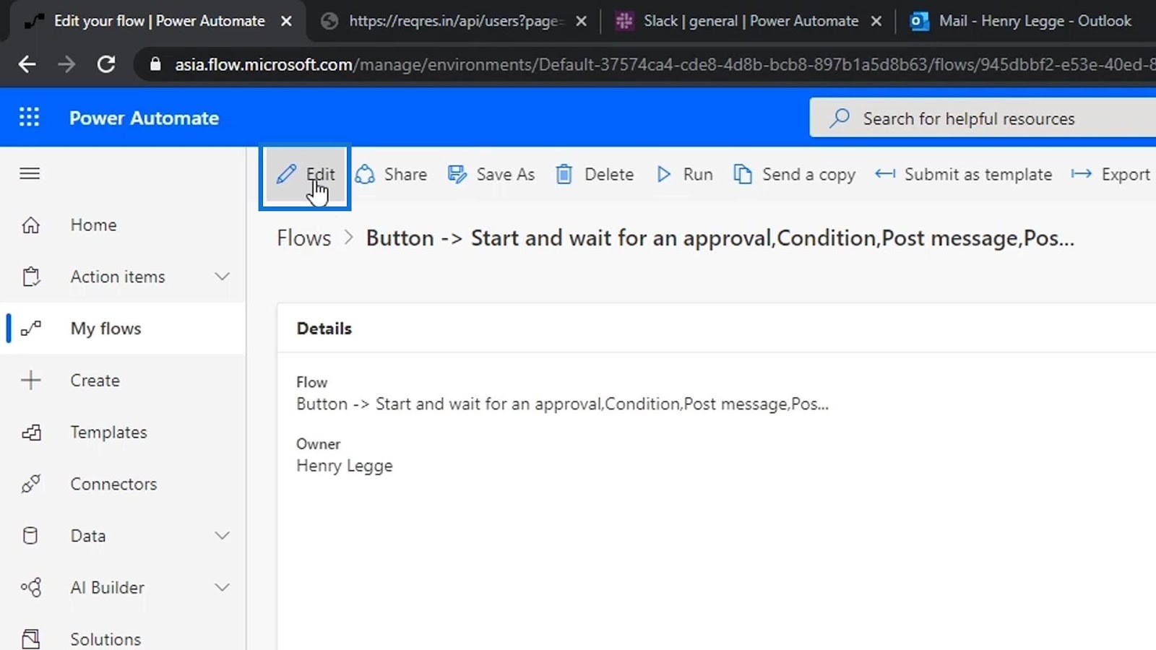Follow the Flows breadcrumb link
Screen dimensions: 1156x650
pyautogui.click(x=303, y=238)
